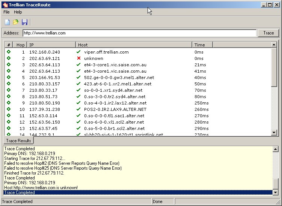The image size is (282, 206).
Task: Select host et4-3-core1.vic.saise.com.au in hop 4 row
Action: coord(115,71)
